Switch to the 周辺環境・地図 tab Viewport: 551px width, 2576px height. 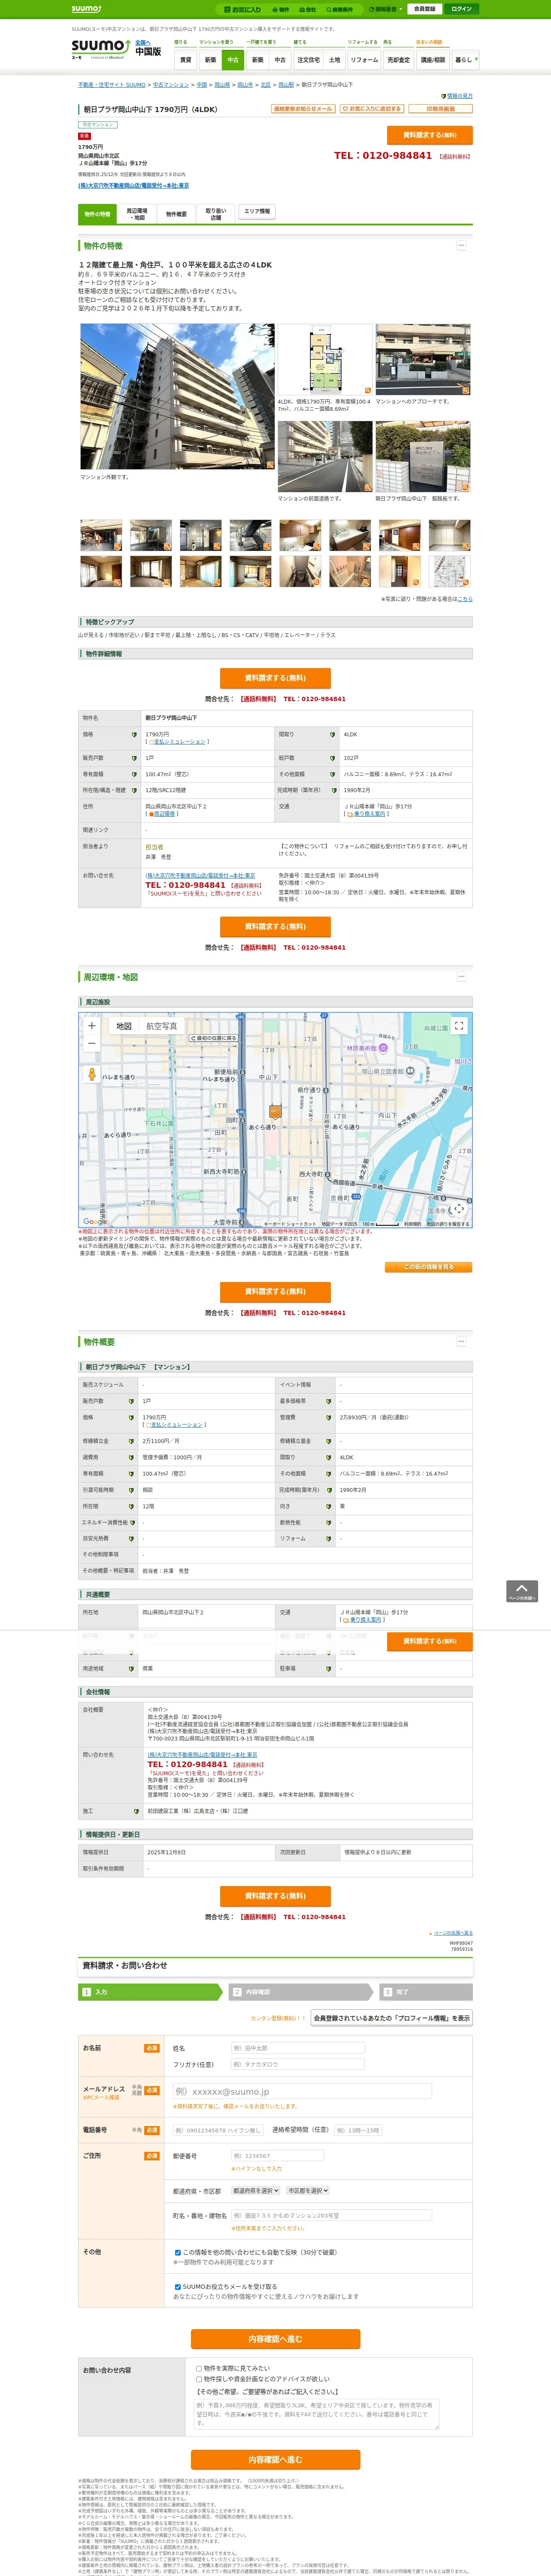[137, 214]
